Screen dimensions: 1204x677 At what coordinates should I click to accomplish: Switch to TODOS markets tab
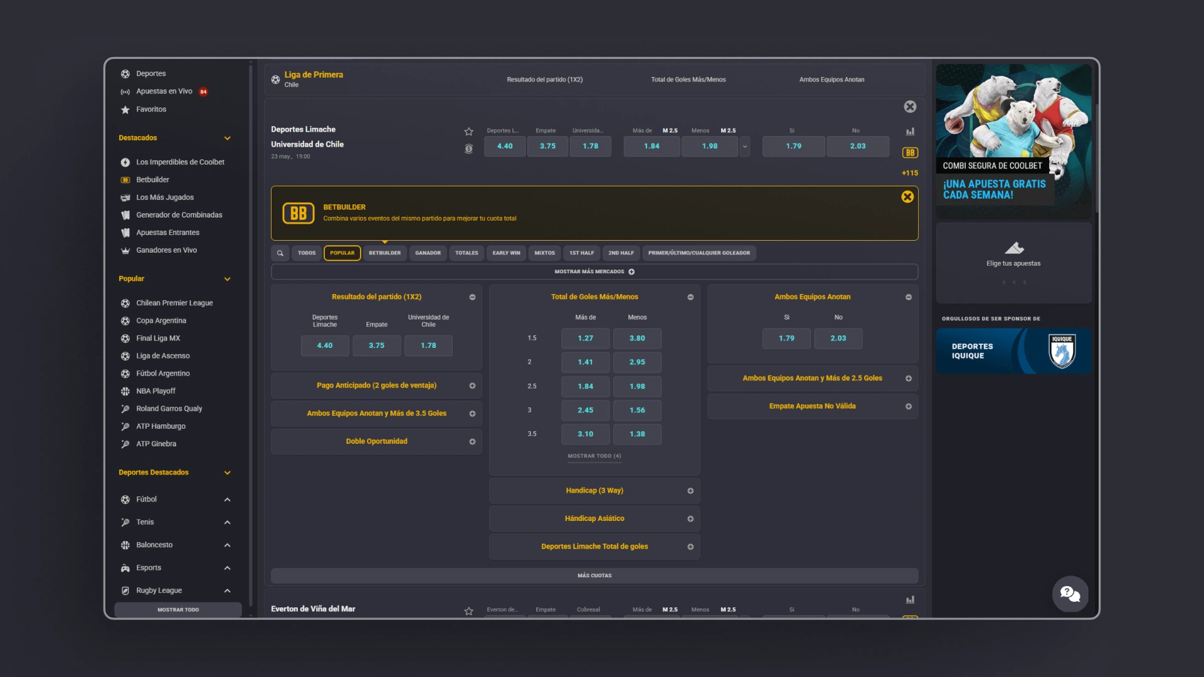click(x=307, y=253)
